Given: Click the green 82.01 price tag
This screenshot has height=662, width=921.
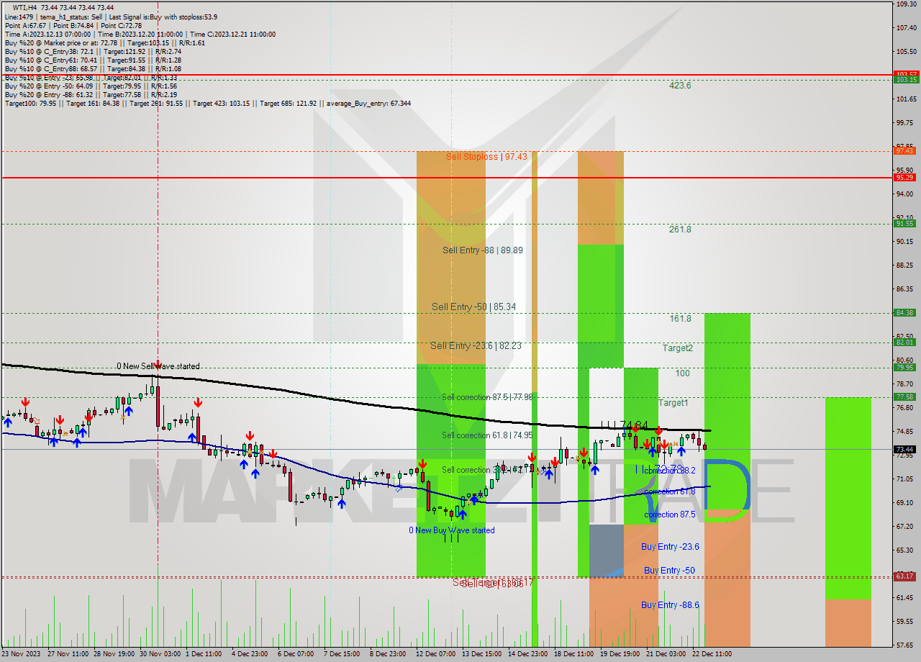Looking at the screenshot, I should pyautogui.click(x=905, y=343).
